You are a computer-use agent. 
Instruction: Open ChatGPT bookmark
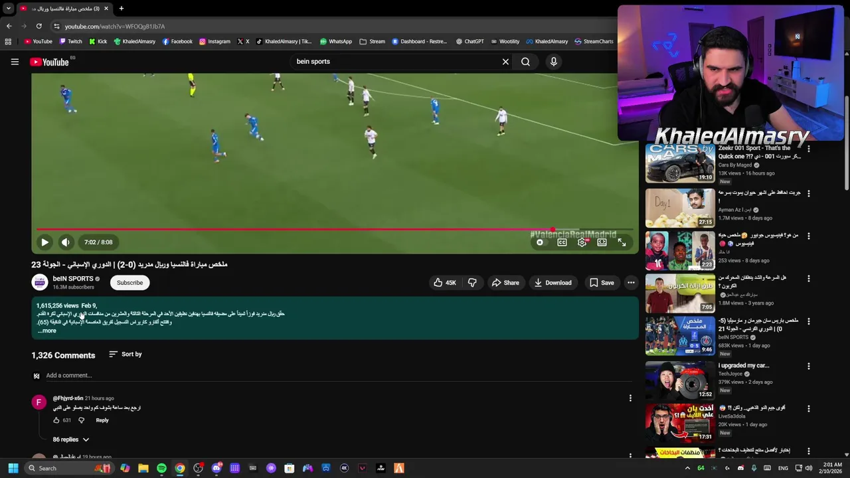coord(469,41)
